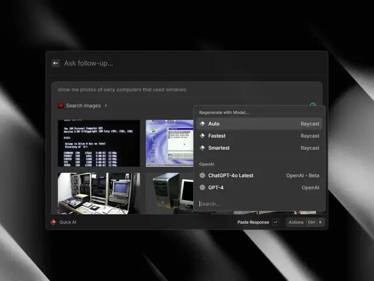The height and width of the screenshot is (281, 374).
Task: Click the Raycast icon beside Fastest
Action: (202, 136)
